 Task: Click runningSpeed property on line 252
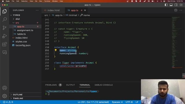pos(68,53)
